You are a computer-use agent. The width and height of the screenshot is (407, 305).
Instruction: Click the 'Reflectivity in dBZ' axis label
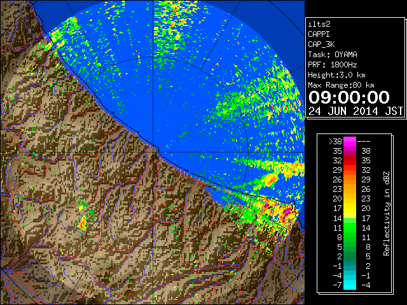[387, 213]
